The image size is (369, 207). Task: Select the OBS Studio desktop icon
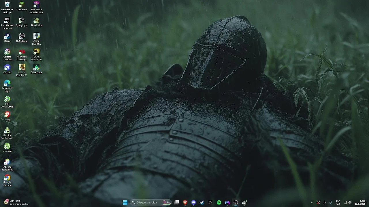[x=22, y=38]
